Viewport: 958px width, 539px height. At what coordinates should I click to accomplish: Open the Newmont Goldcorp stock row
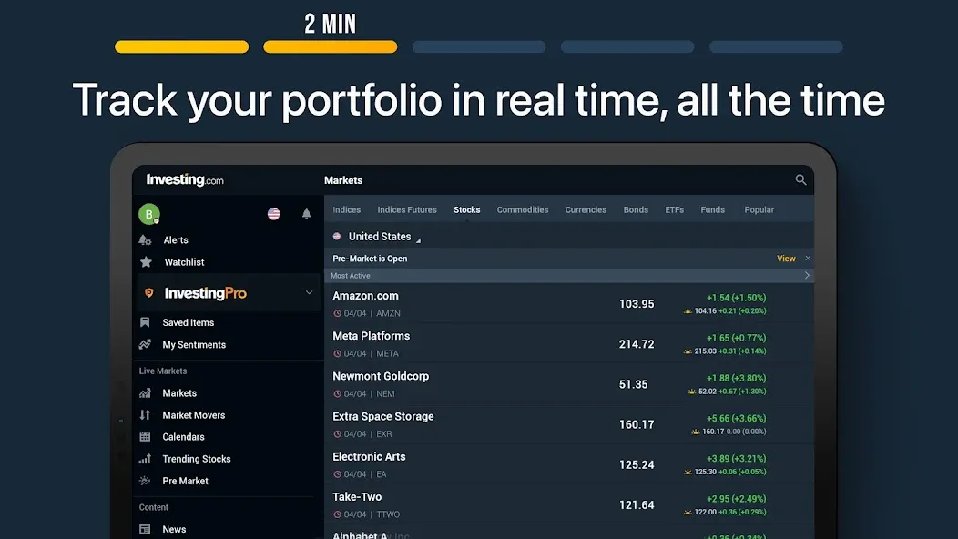(x=569, y=384)
